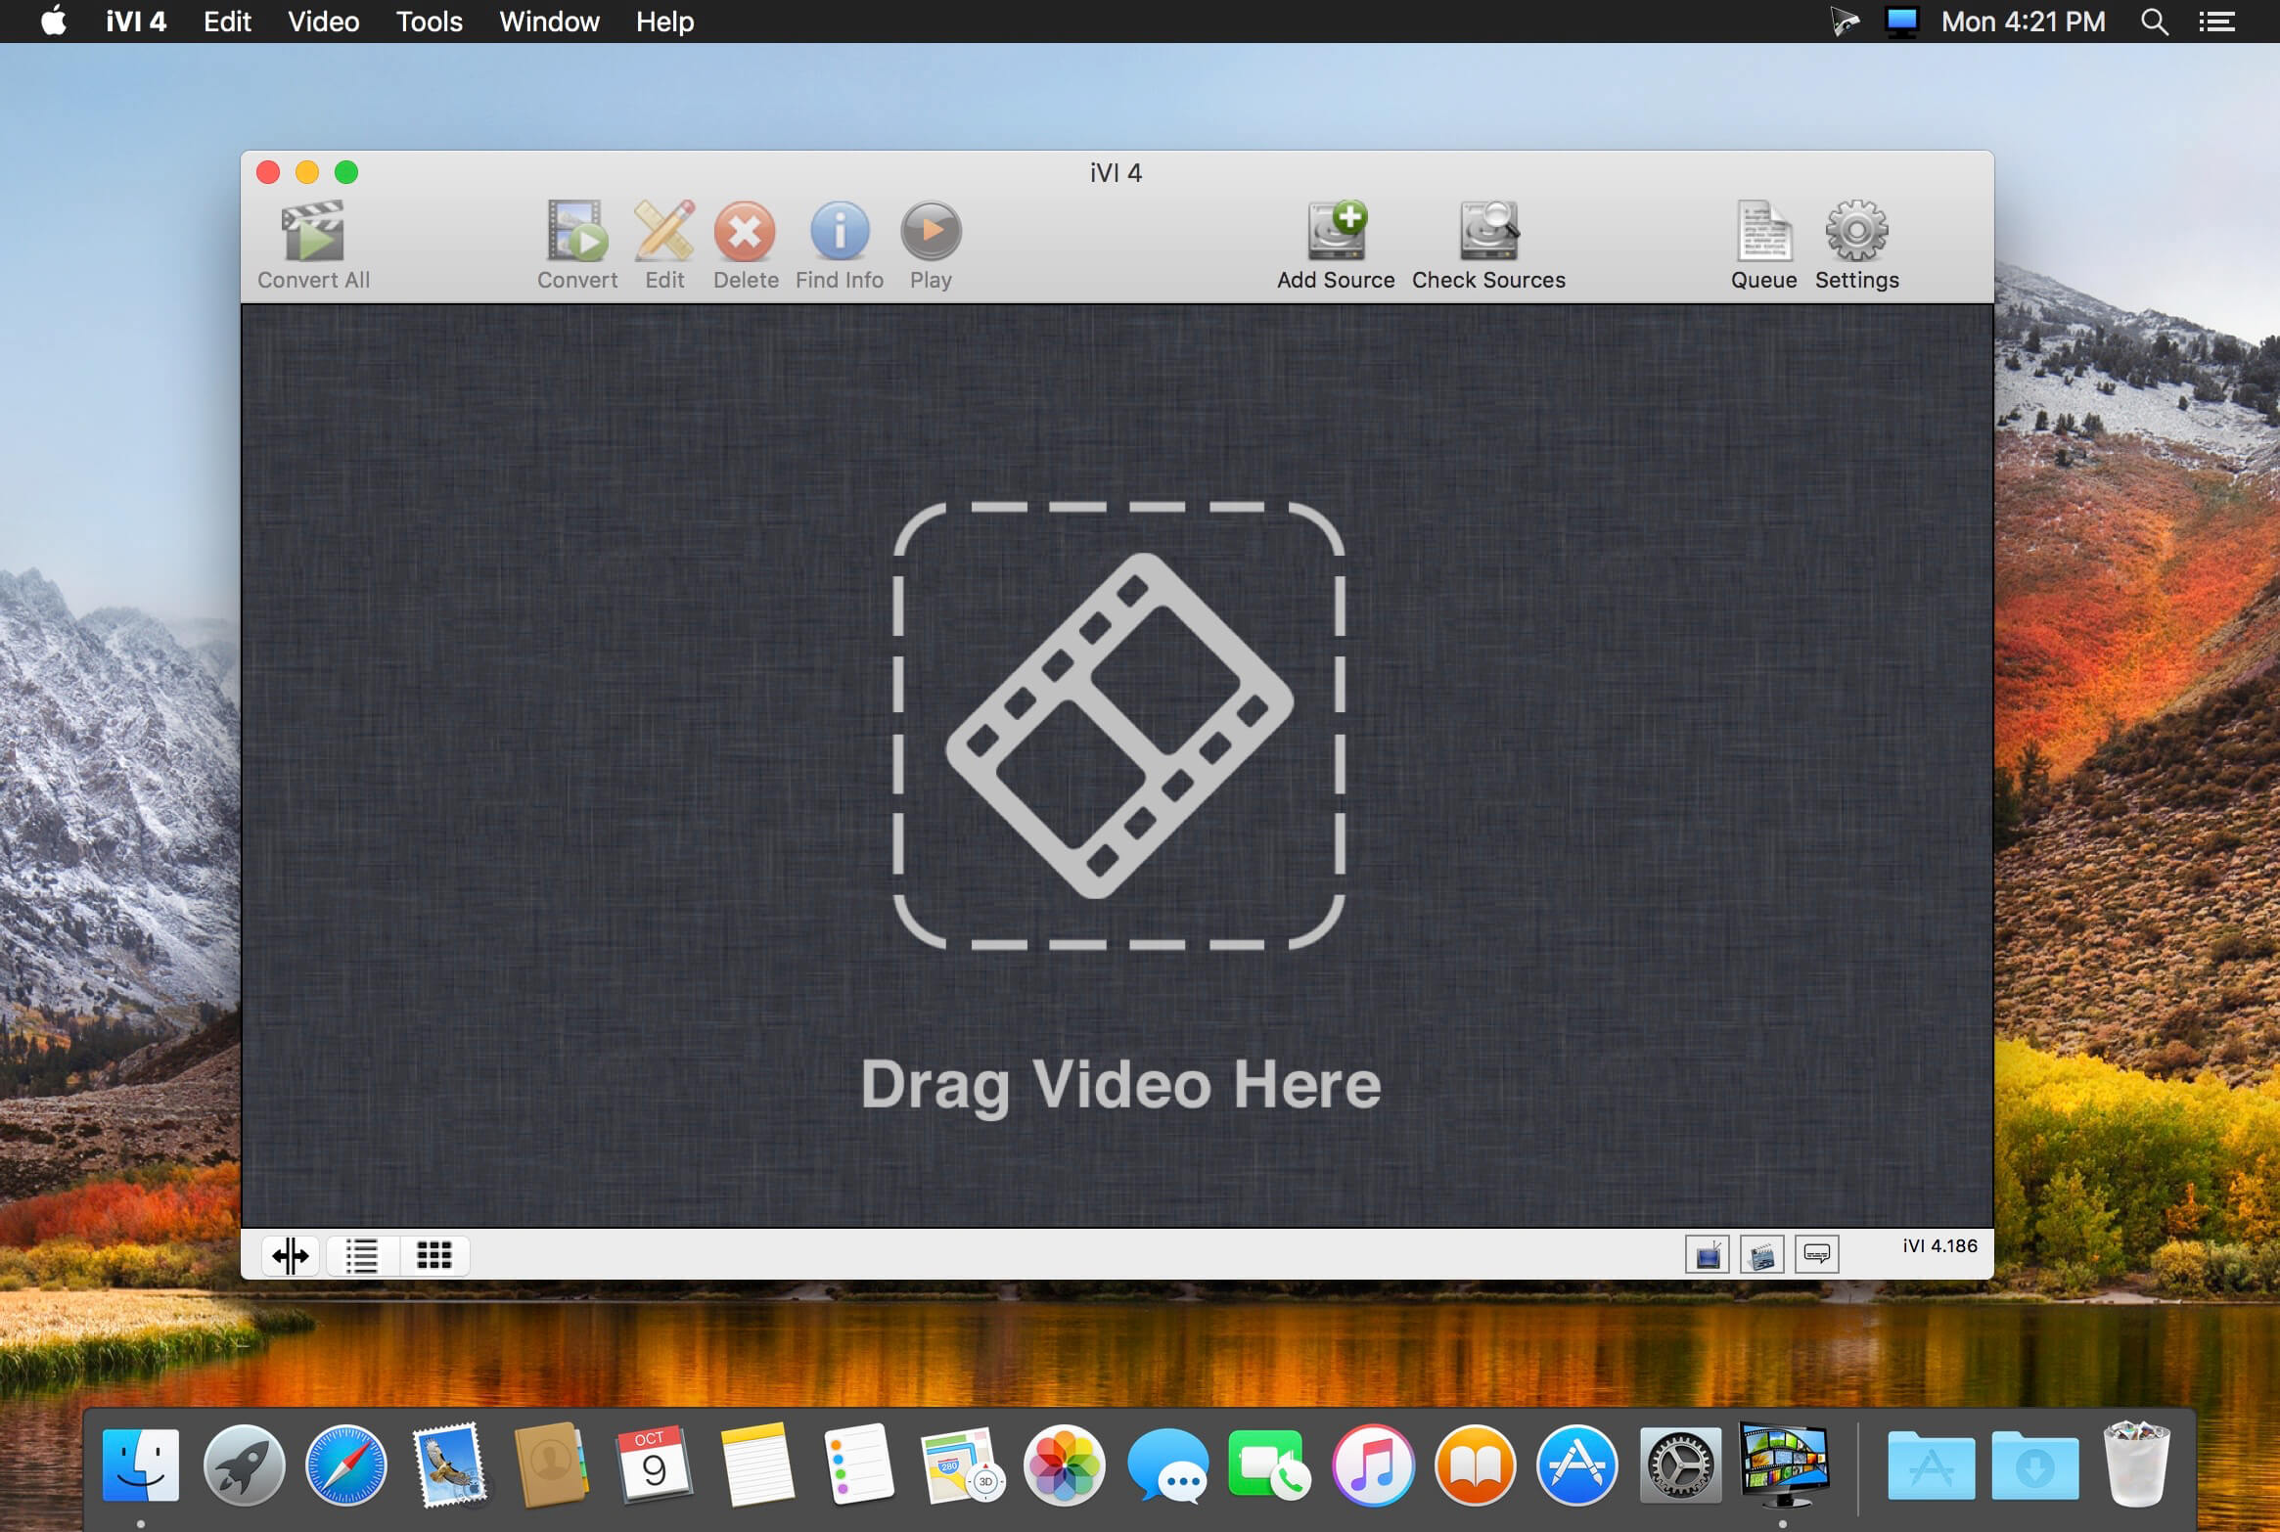Open the Applications folder in Dock
2280x1532 pixels.
point(1932,1464)
